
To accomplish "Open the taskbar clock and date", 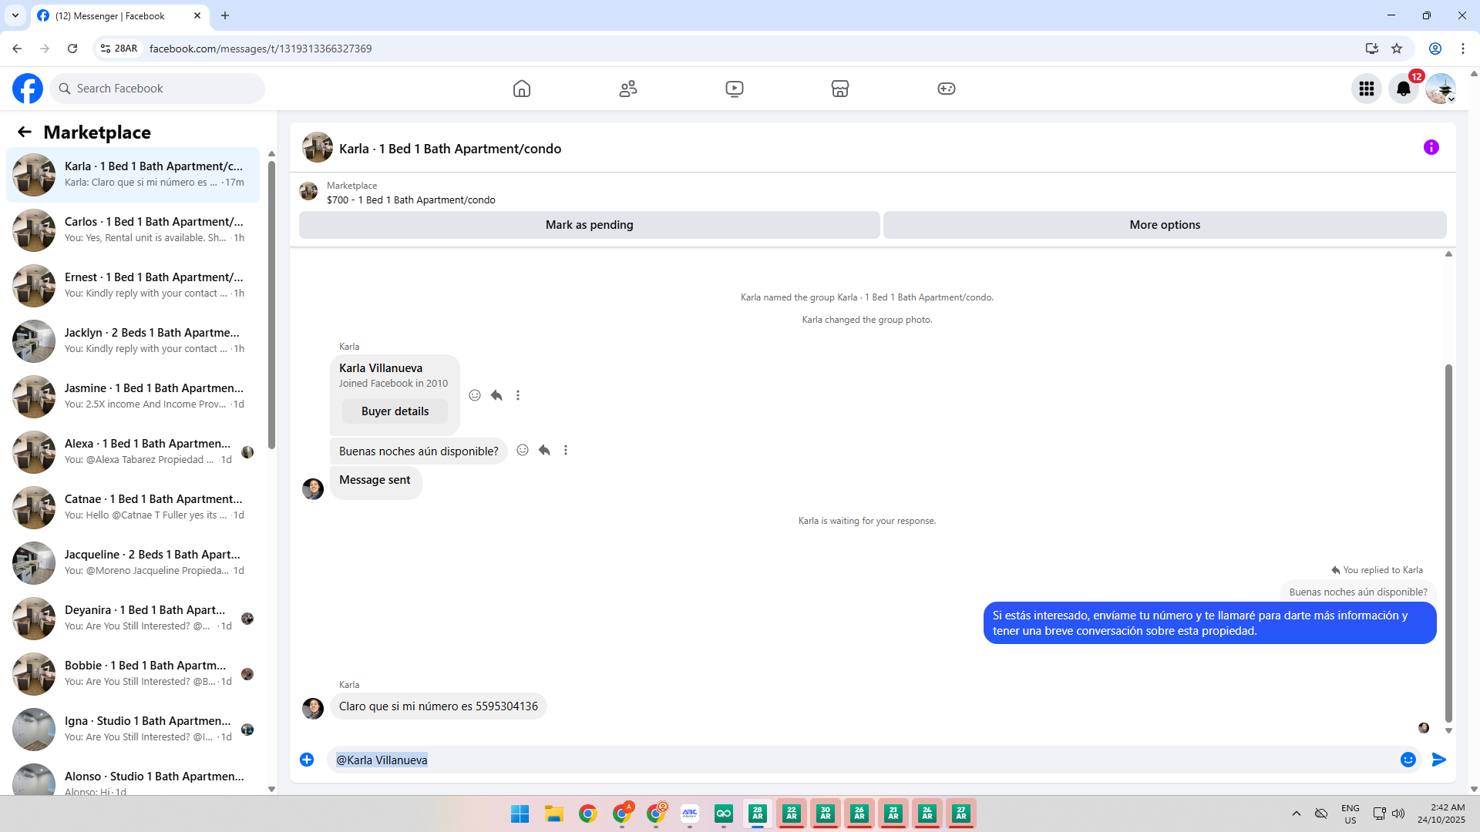I will click(1441, 814).
